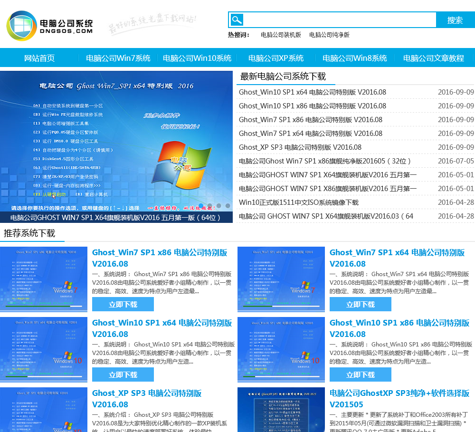Open title Ghost_Win7 SP1 x86 电脑公司特别版 V2016.08 card
This screenshot has width=475, height=432.
coord(160,258)
